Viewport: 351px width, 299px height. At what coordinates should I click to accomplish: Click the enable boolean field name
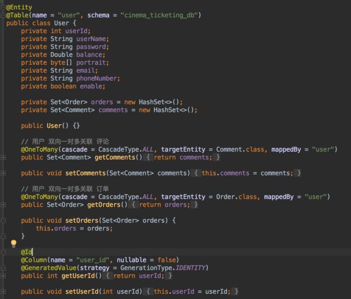(91, 86)
